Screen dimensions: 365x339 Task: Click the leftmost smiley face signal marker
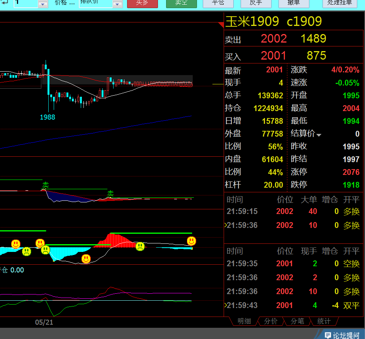point(16,244)
